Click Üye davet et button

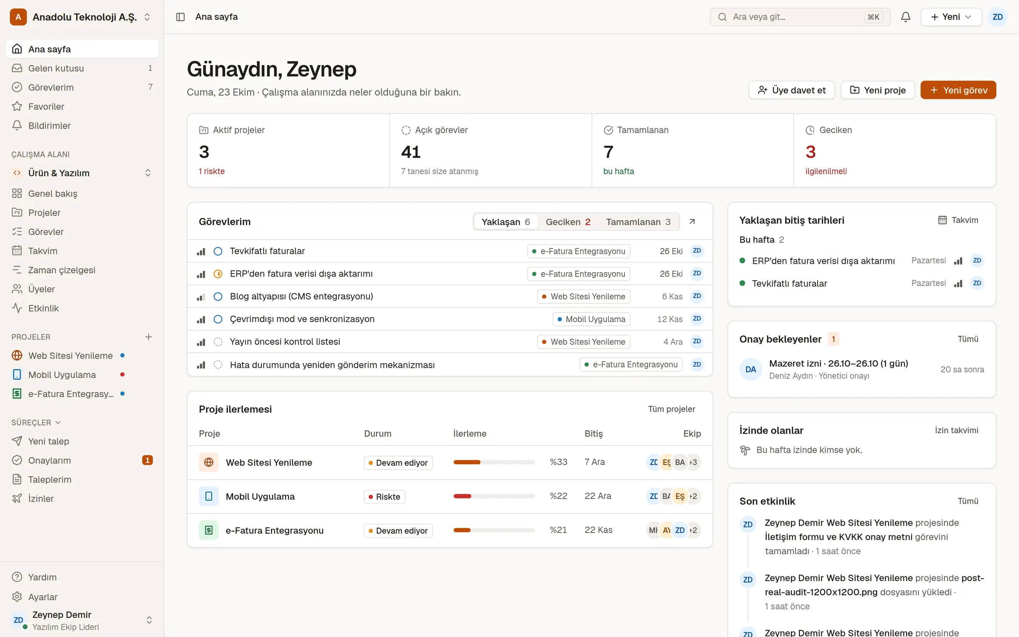pyautogui.click(x=792, y=90)
